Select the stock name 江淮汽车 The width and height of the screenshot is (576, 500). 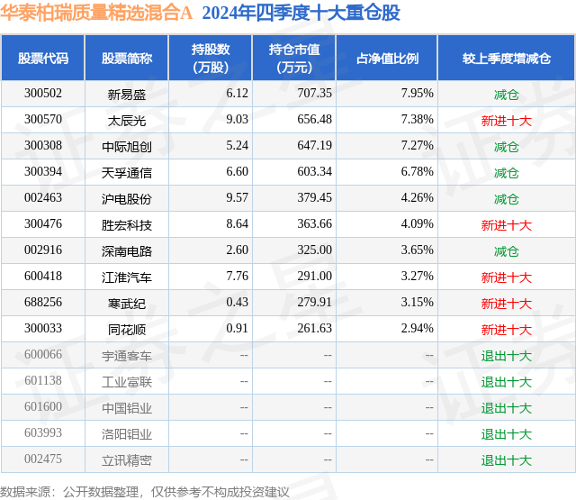pyautogui.click(x=127, y=277)
